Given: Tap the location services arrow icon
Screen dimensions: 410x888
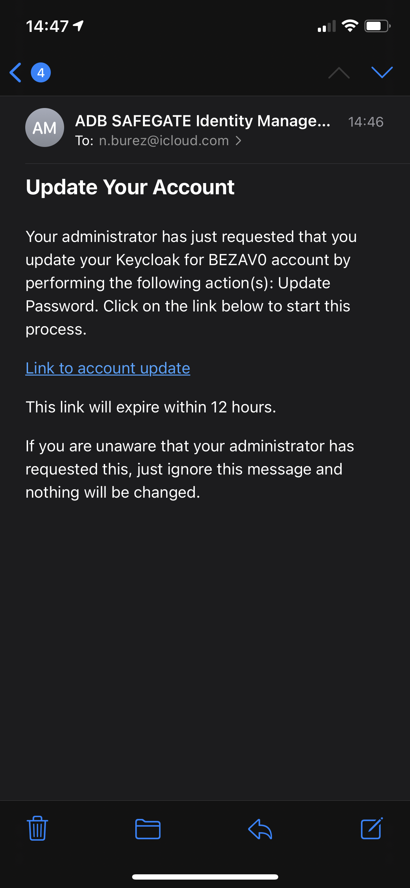Looking at the screenshot, I should click(78, 26).
